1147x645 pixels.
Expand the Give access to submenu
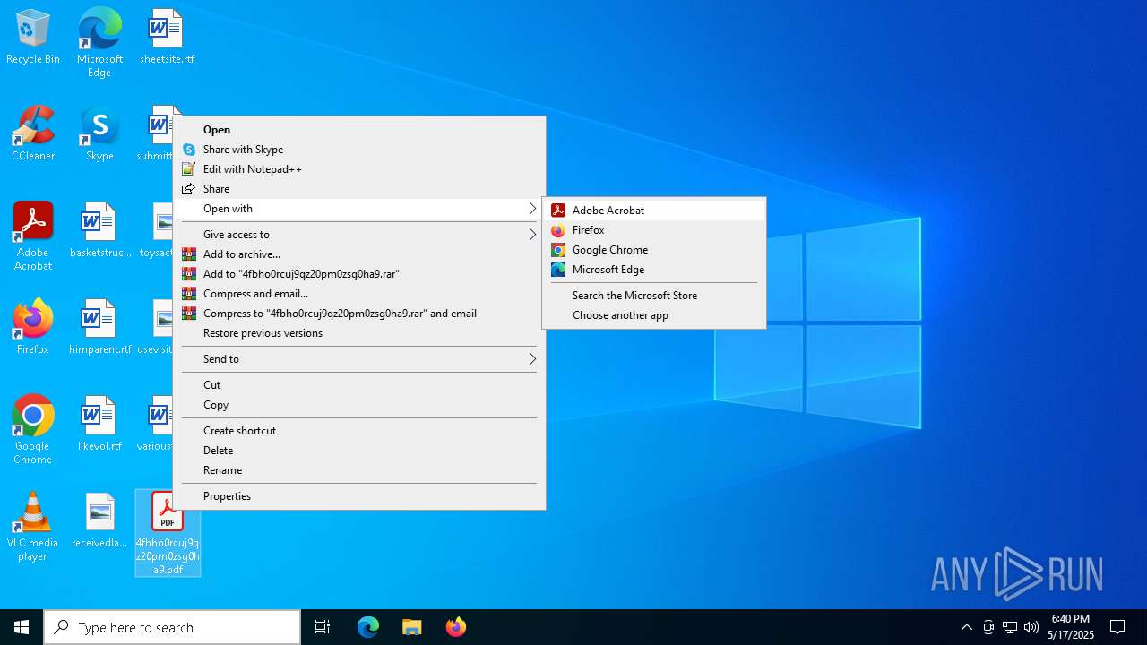359,235
